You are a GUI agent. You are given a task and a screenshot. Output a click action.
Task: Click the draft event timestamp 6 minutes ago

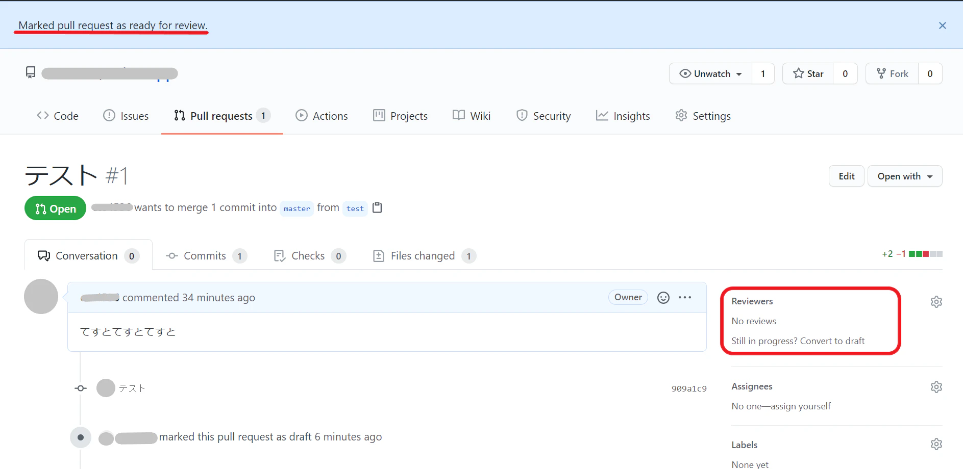[x=348, y=437]
